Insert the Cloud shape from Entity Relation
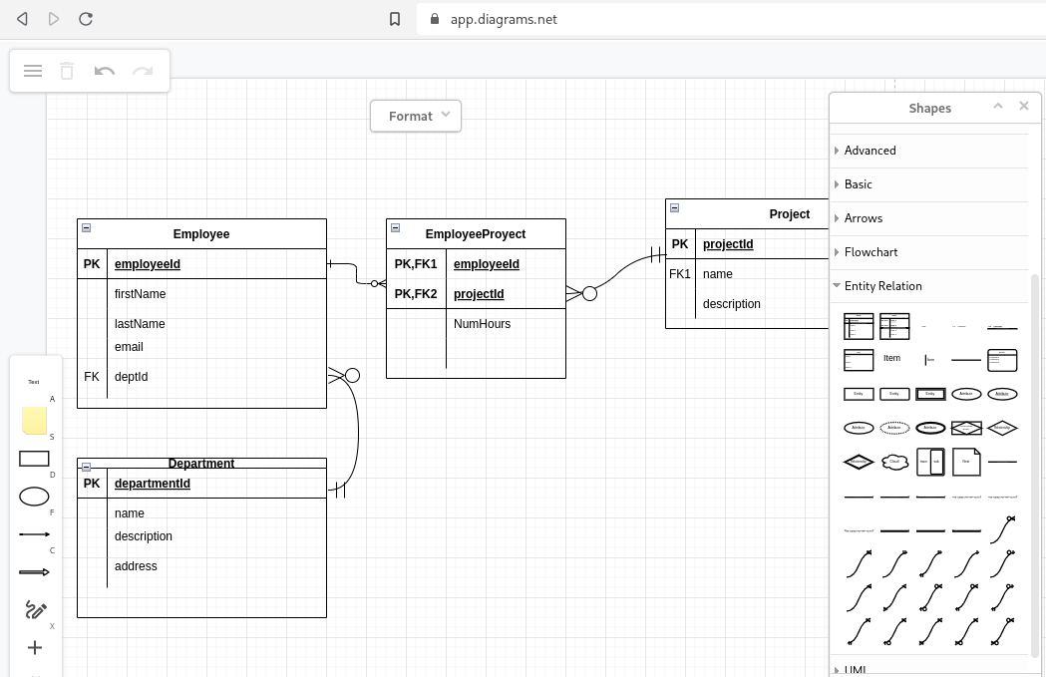 (x=895, y=462)
